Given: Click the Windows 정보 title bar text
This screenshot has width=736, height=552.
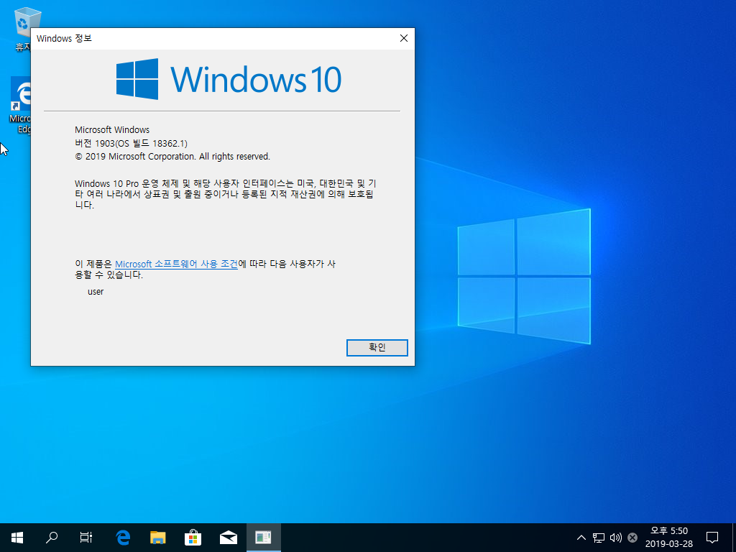Looking at the screenshot, I should point(64,39).
